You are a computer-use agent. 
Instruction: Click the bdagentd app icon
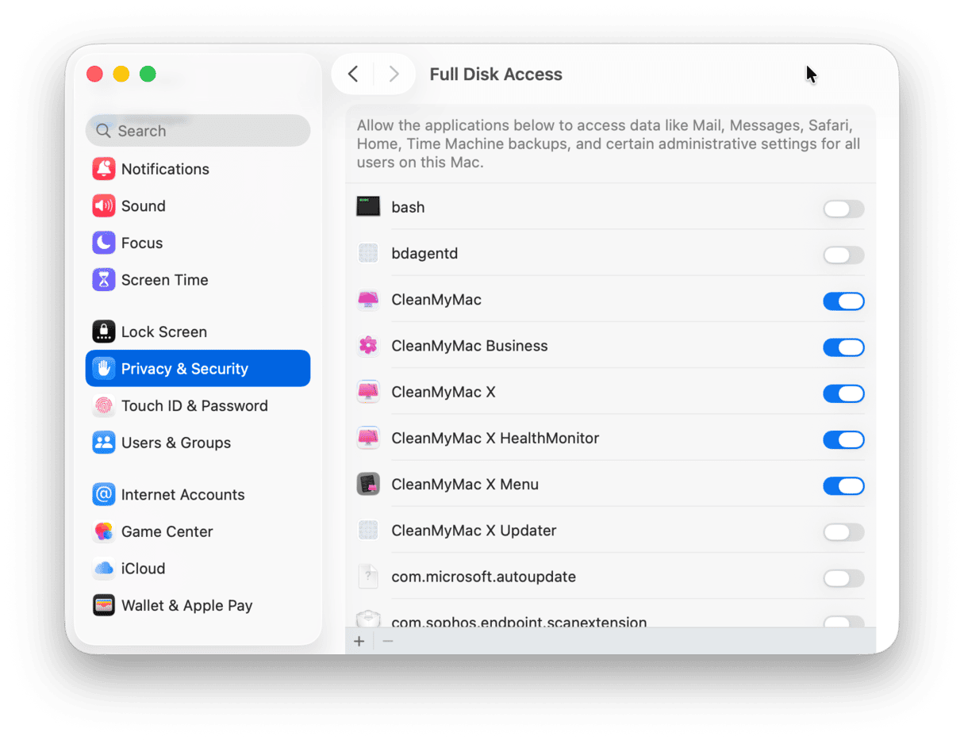coord(368,254)
